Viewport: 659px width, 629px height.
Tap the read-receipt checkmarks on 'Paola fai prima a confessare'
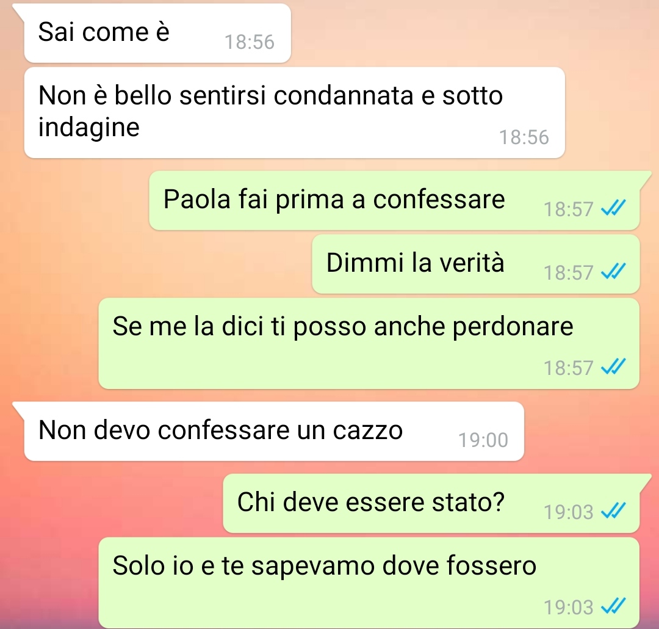click(x=613, y=208)
